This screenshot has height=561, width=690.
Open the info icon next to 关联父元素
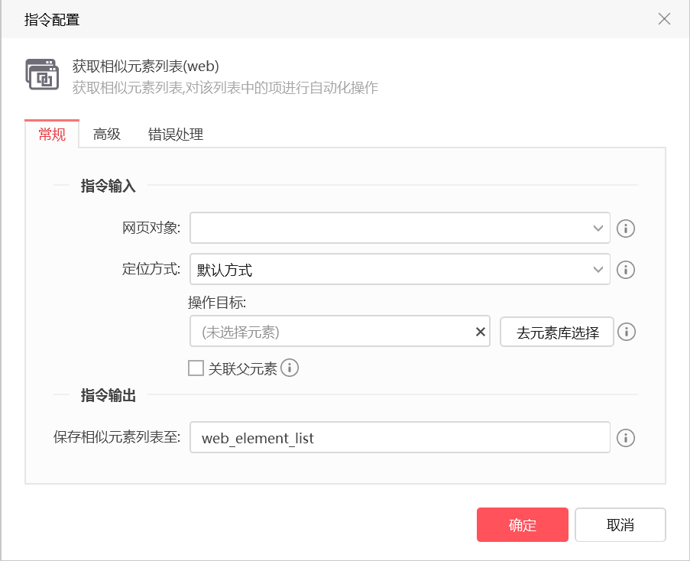tap(290, 368)
